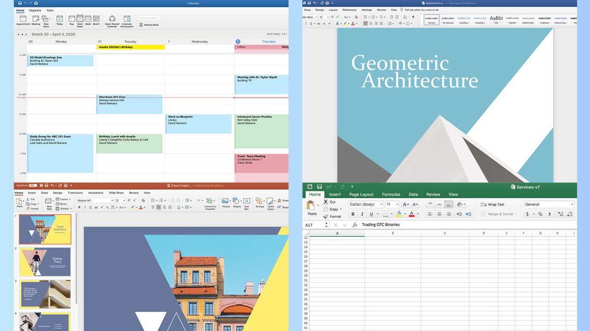Click the home icon in PowerPoint title bar
The image size is (590, 331).
click(41, 186)
